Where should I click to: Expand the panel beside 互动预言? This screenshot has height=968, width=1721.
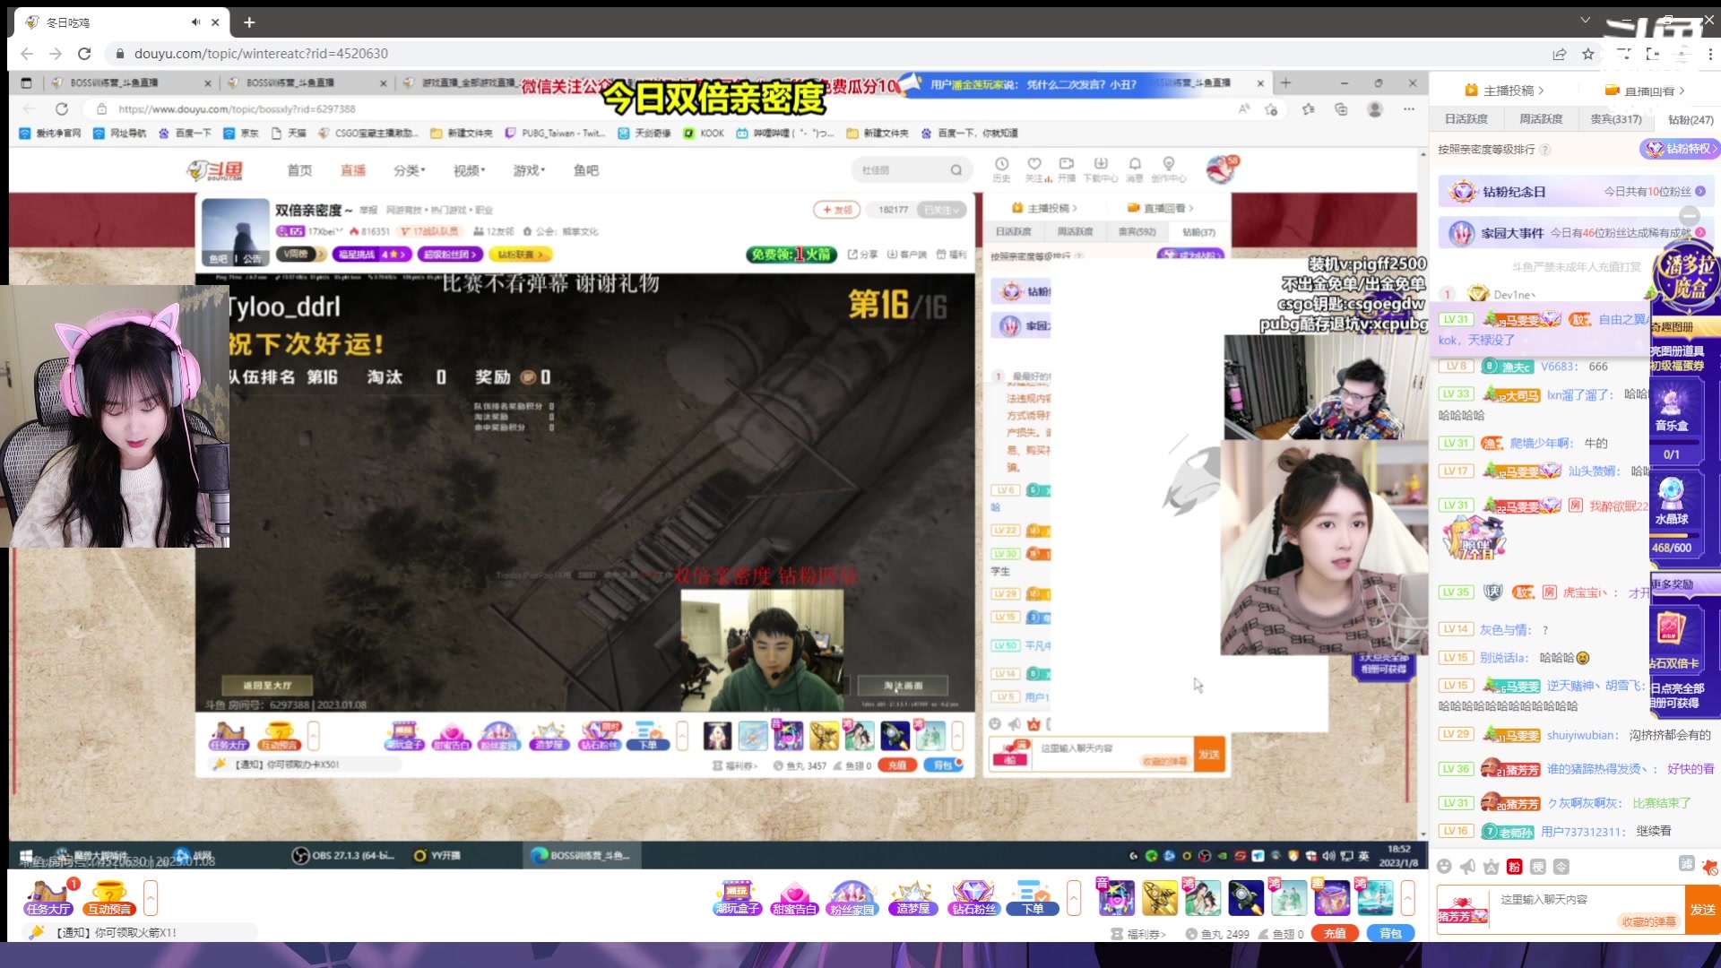tap(151, 897)
